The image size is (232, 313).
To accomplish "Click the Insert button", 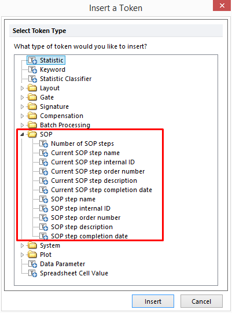I will pyautogui.click(x=153, y=301).
